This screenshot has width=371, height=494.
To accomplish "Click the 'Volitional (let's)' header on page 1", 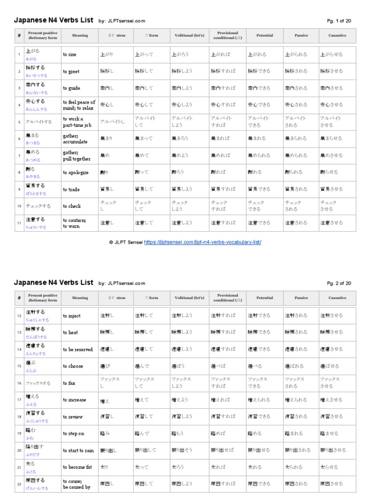I will [189, 35].
